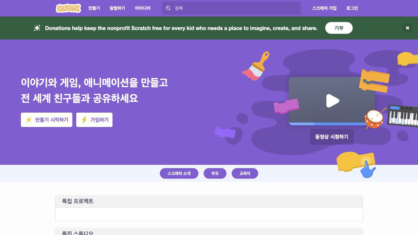
Task: Click the Scratch logo
Action: (68, 8)
